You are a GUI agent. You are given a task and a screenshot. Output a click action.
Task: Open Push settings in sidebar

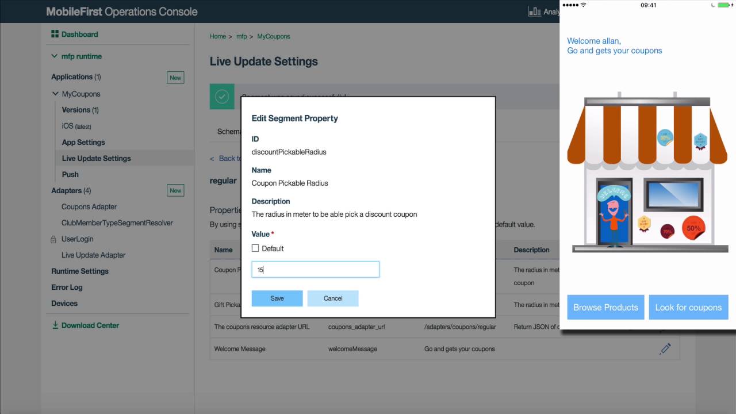(x=70, y=174)
